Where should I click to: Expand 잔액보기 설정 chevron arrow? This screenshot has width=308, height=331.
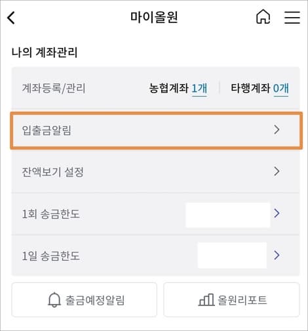point(277,171)
